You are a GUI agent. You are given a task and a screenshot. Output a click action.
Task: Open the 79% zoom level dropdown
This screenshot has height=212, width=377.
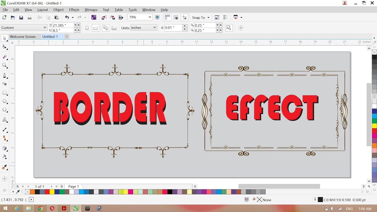pyautogui.click(x=150, y=17)
